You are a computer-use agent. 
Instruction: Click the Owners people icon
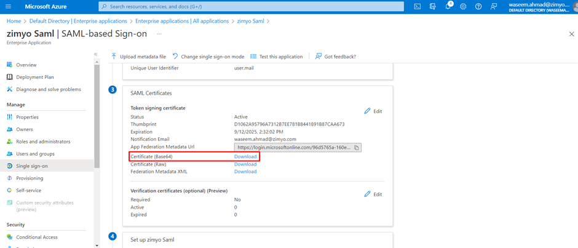pyautogui.click(x=10, y=129)
